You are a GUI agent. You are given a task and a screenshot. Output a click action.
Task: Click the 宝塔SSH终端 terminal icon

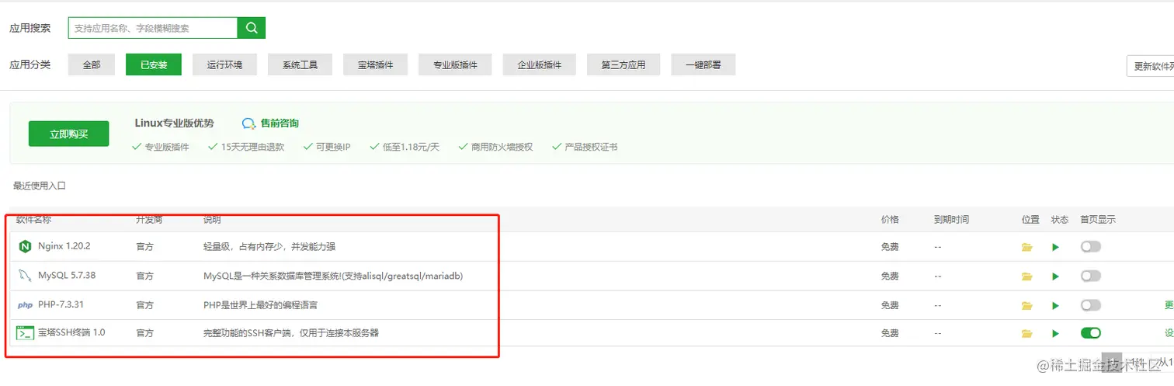25,333
